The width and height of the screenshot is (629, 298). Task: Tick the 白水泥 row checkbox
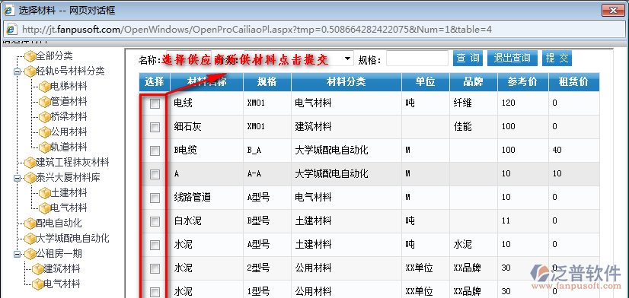155,221
